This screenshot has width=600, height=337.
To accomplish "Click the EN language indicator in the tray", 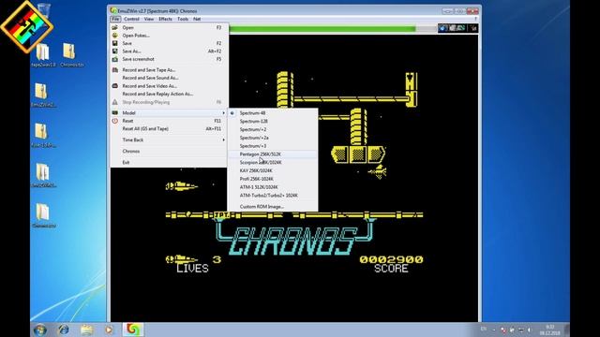I will pos(484,329).
